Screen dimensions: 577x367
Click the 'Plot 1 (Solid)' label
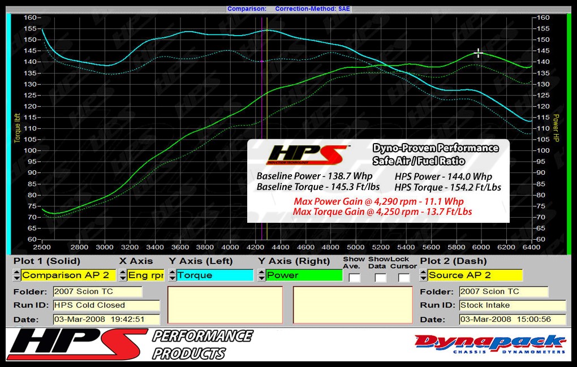pyautogui.click(x=47, y=261)
